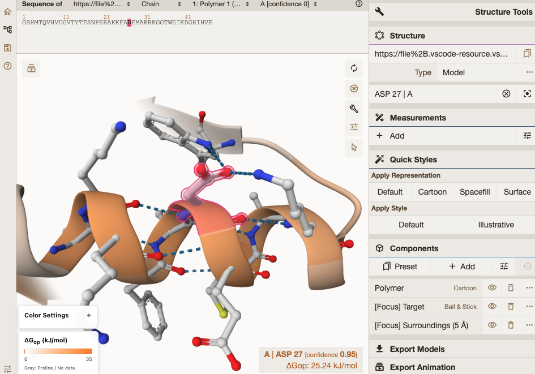Open Components options sliders icon
This screenshot has width=535, height=374.
504,266
